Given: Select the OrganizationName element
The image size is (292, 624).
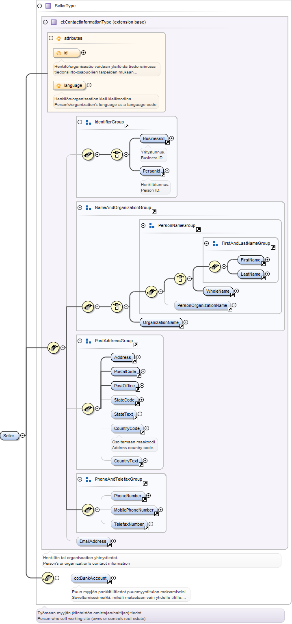Looking at the screenshot, I should [x=161, y=322].
